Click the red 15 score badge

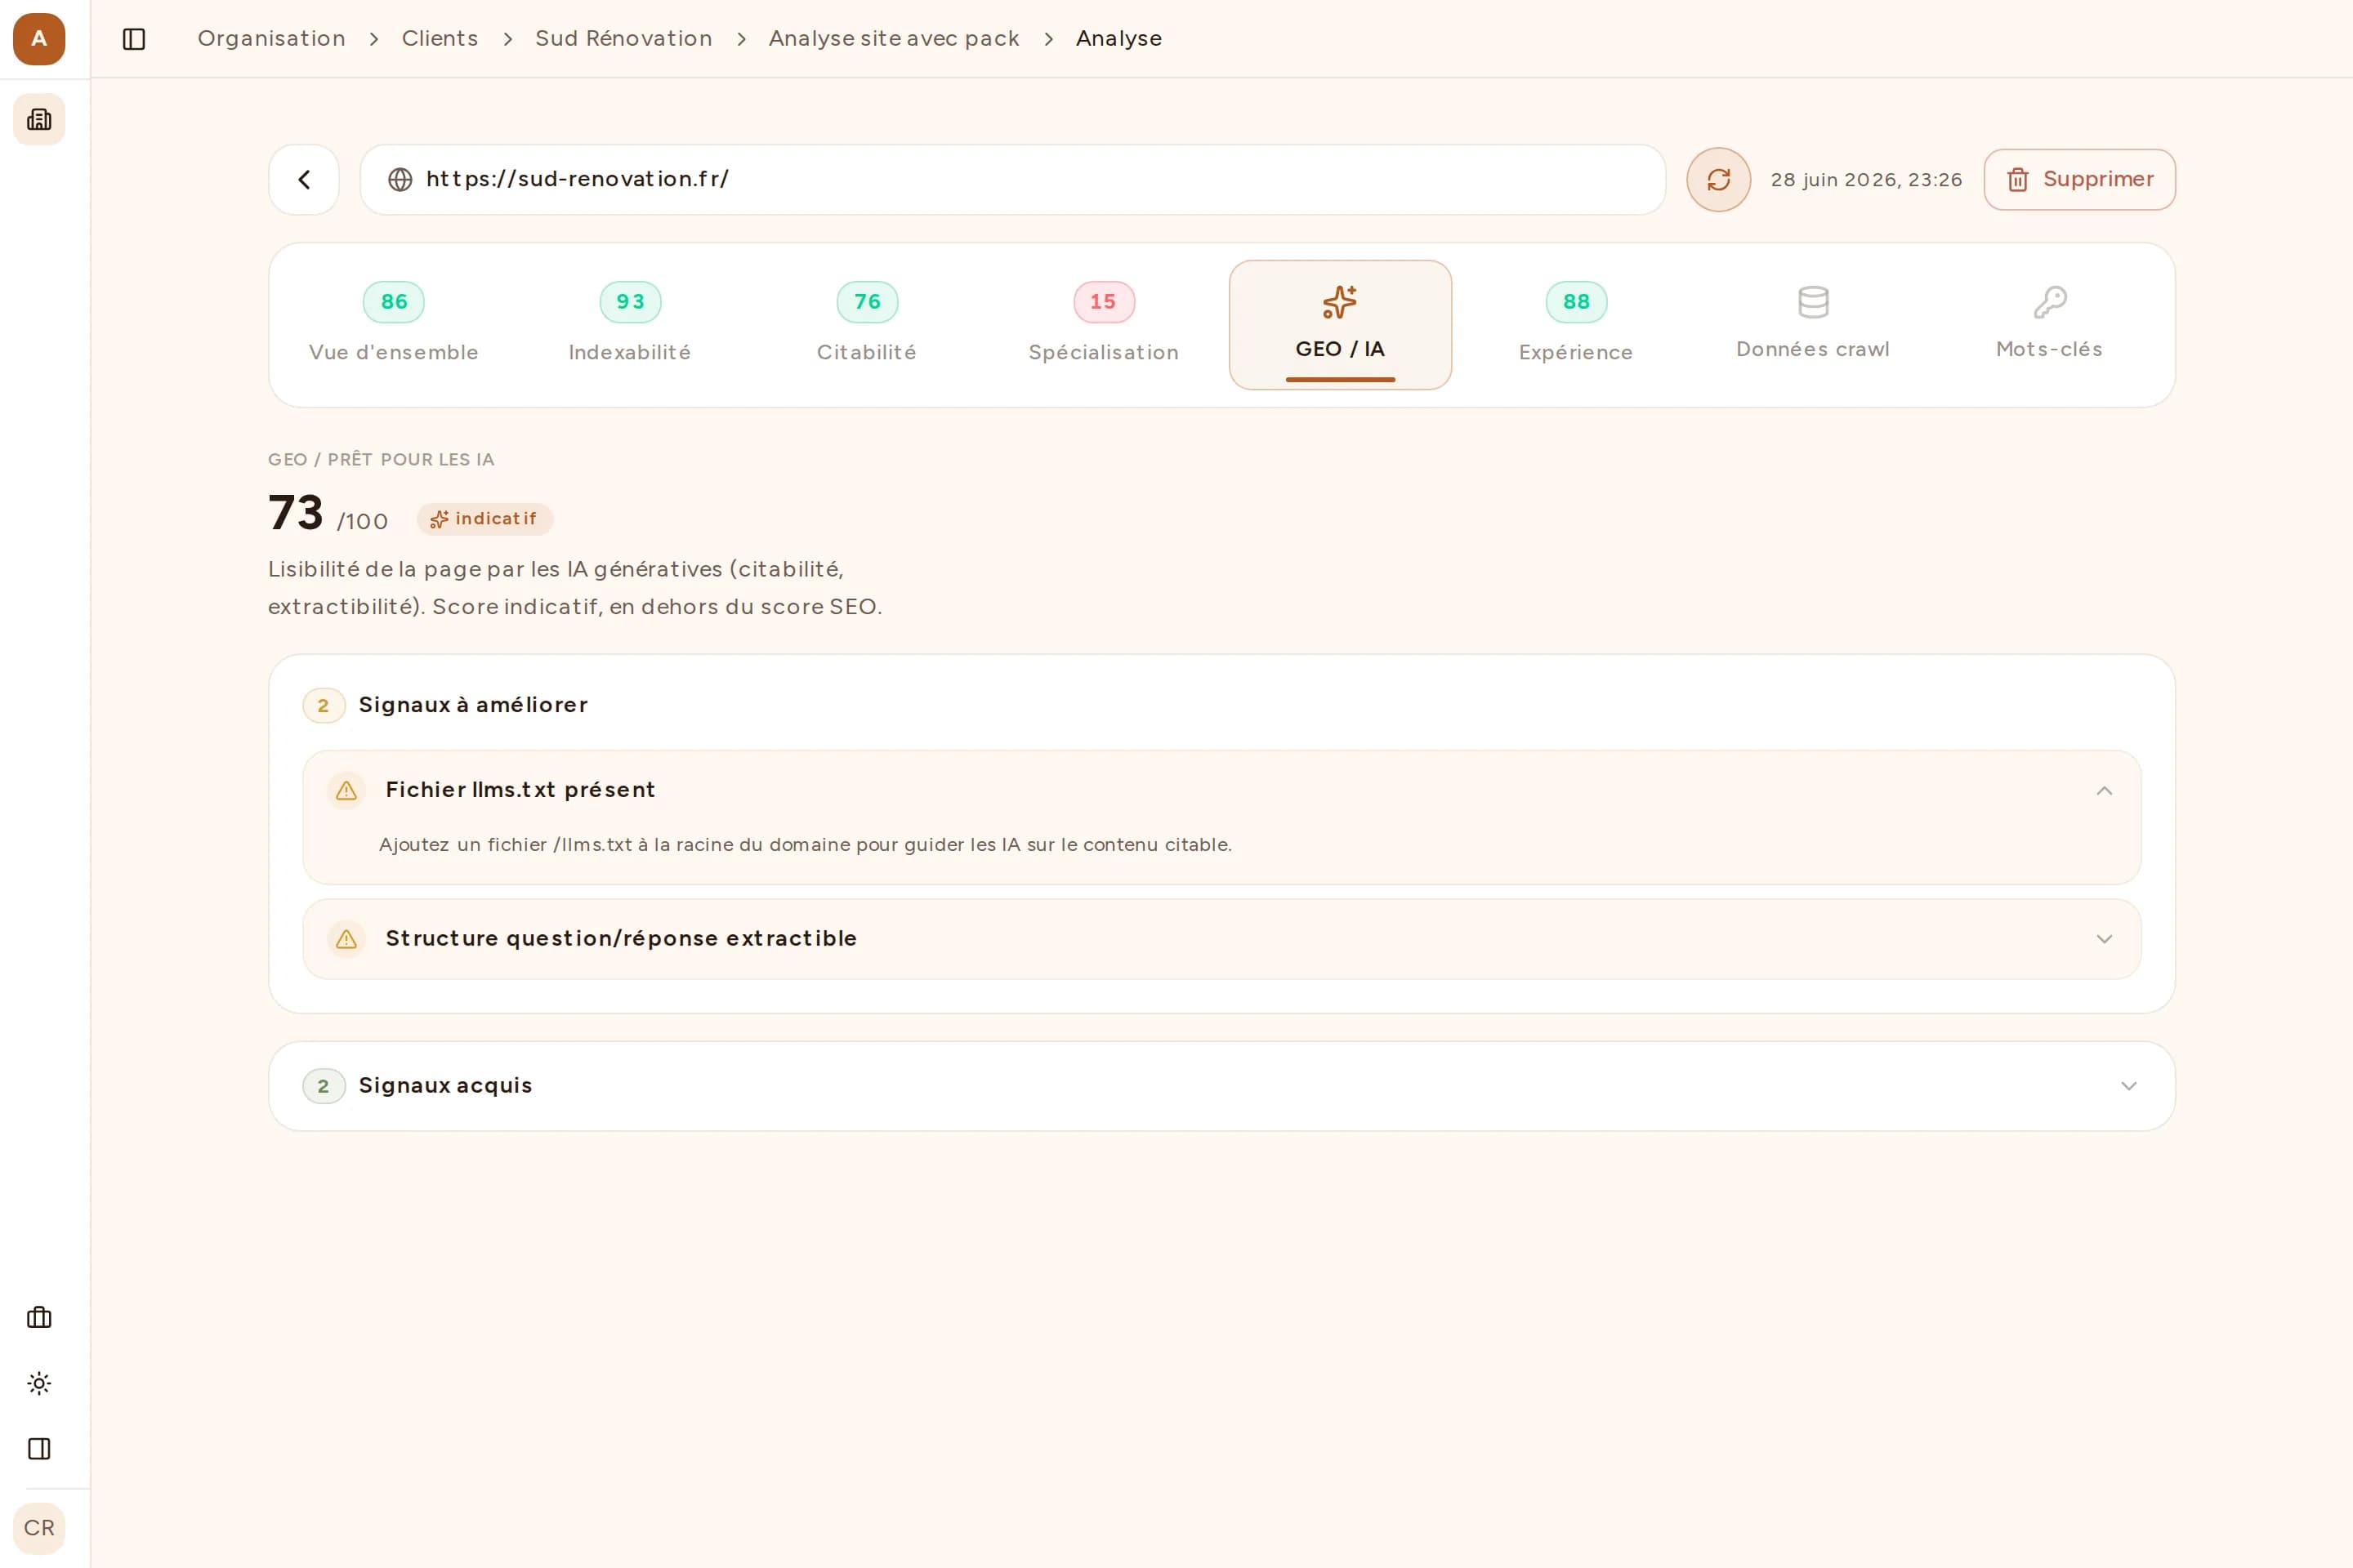coord(1104,302)
